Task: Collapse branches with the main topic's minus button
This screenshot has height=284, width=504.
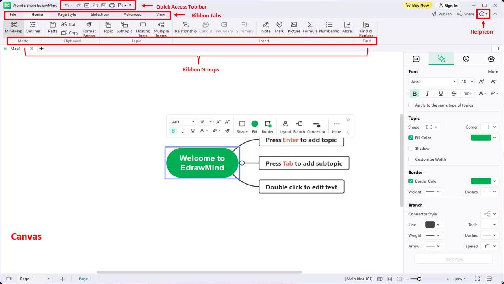Action: click(x=242, y=163)
